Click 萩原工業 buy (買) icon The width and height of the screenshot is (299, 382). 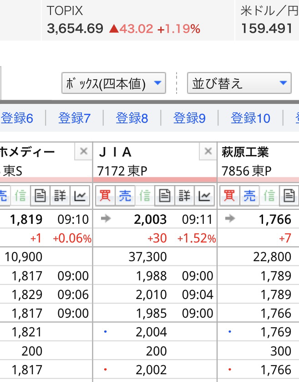(x=229, y=196)
